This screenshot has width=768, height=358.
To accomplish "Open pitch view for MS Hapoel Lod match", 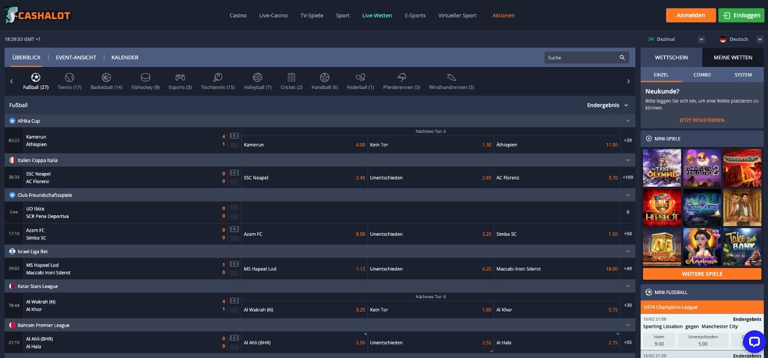I will pyautogui.click(x=234, y=264).
